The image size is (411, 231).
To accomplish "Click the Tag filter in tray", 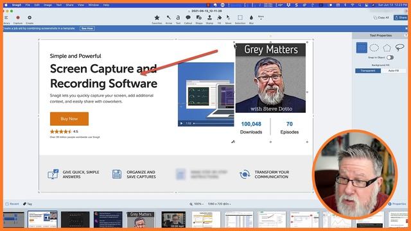I will click(27, 204).
